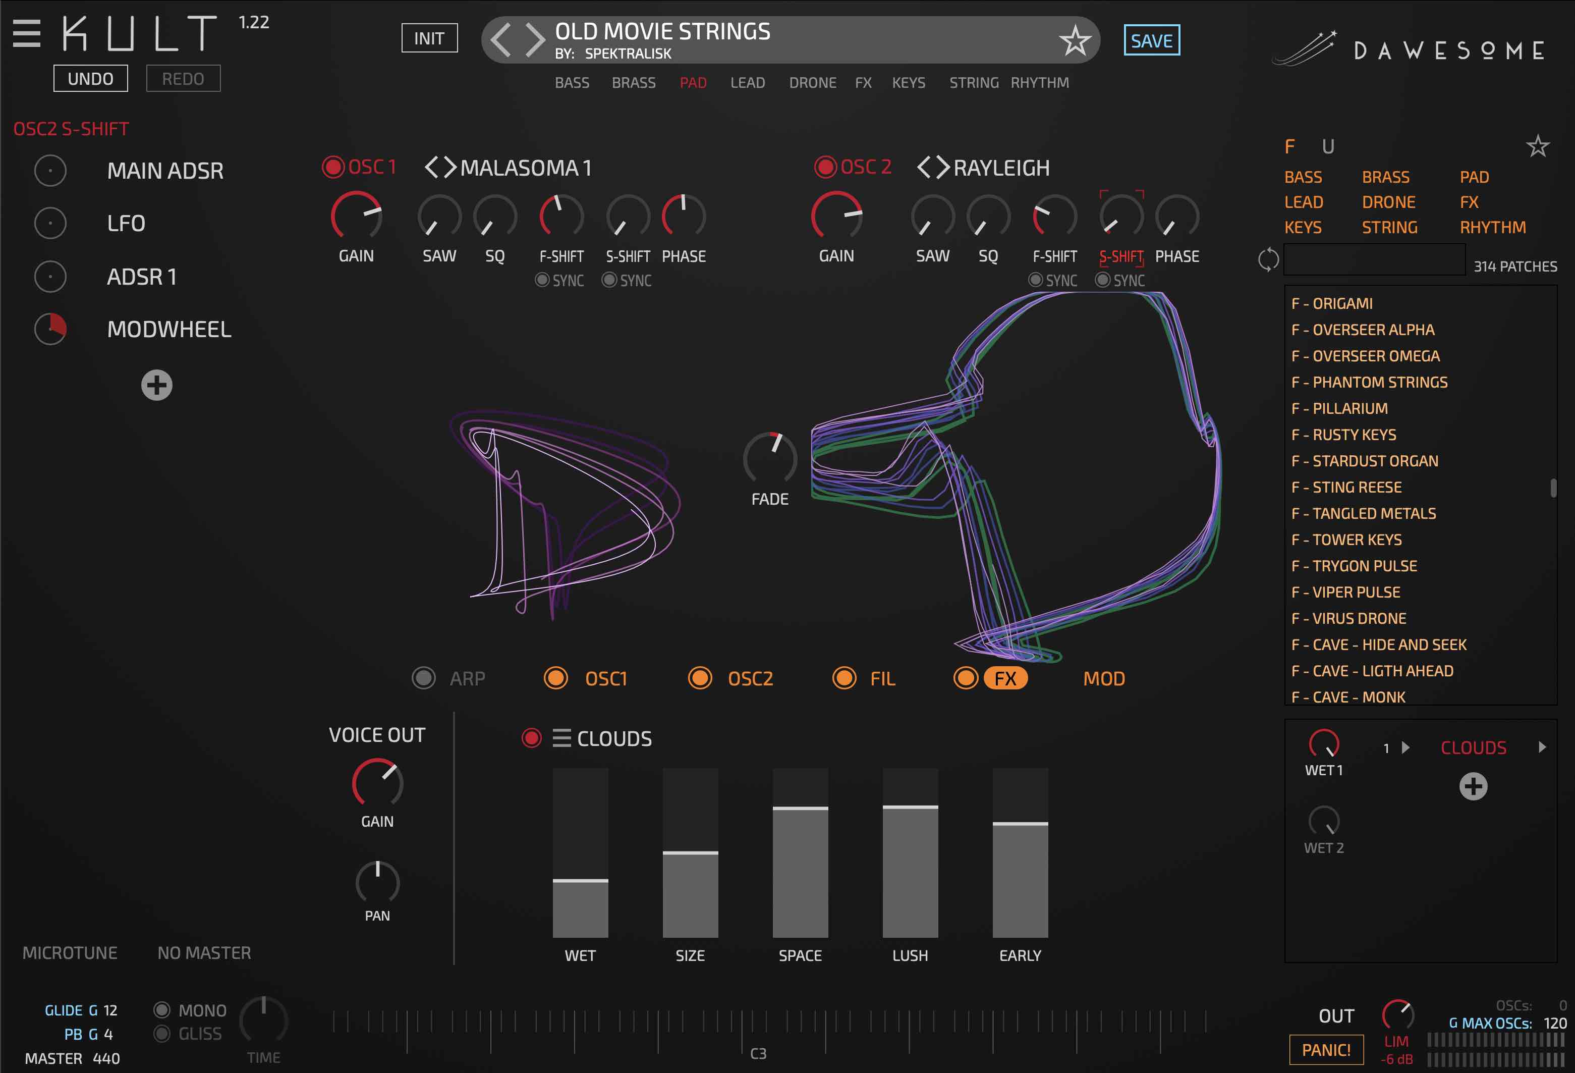Open the MOD tab
The image size is (1575, 1073).
coord(1104,678)
